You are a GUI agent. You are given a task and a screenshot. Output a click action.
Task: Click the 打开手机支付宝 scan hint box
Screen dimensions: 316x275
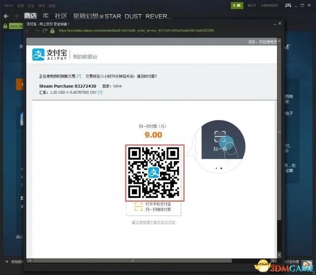tap(154, 208)
